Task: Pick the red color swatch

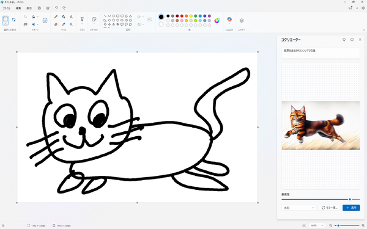Action: 182,16
